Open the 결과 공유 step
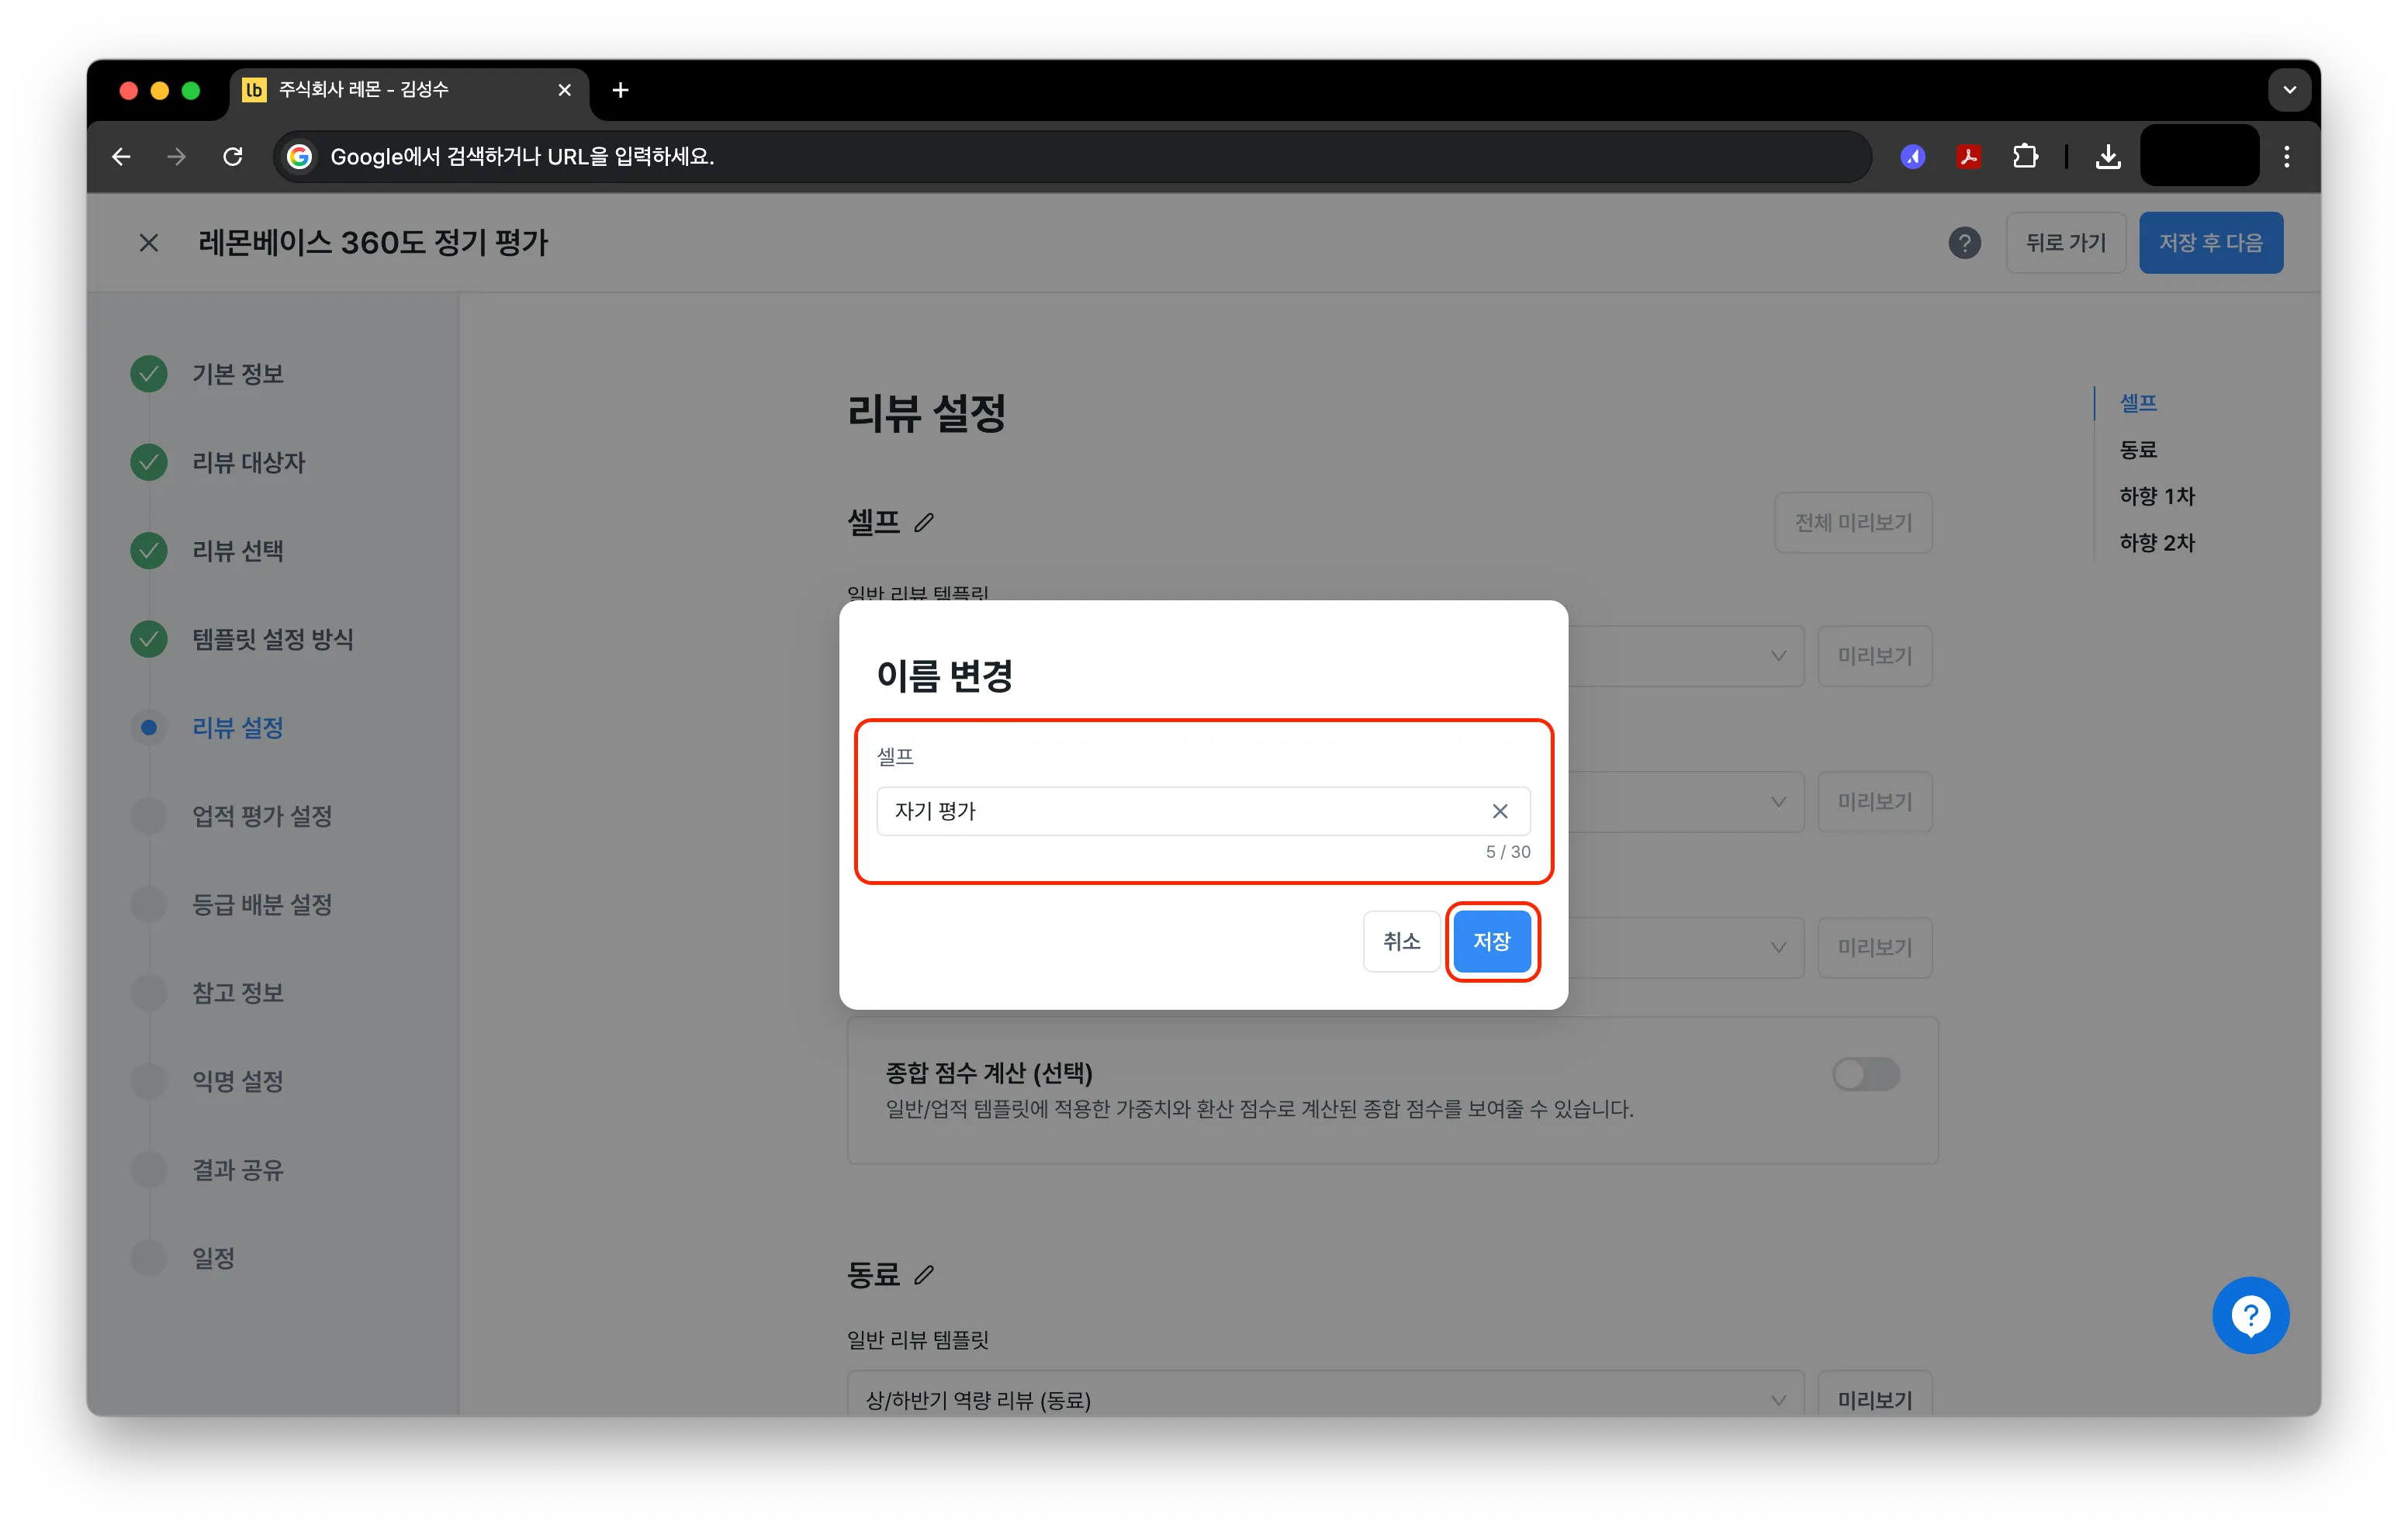 click(x=237, y=1170)
